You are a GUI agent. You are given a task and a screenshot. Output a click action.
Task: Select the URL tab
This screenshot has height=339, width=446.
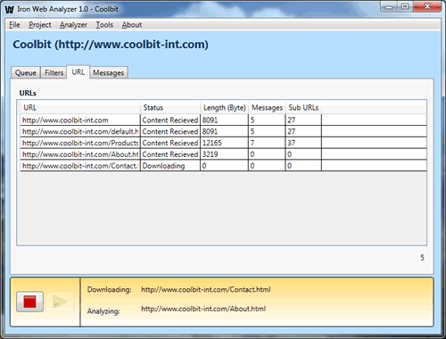coord(78,72)
